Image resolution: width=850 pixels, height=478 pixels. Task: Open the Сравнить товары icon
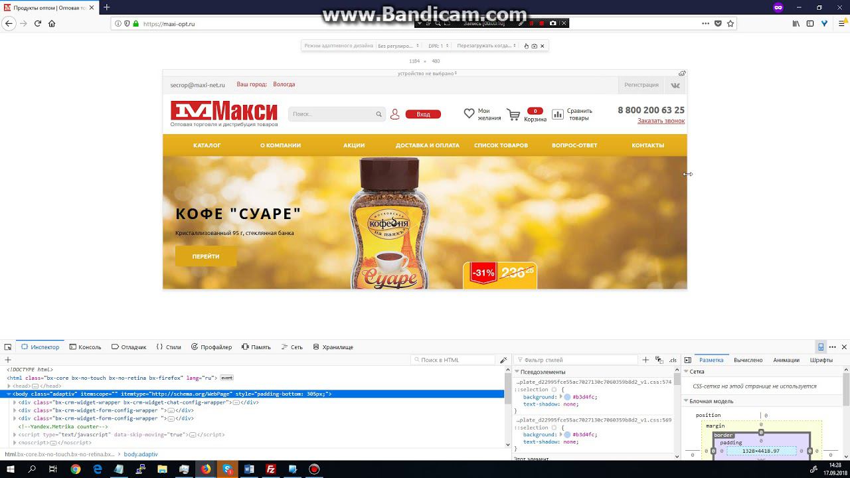tap(558, 114)
